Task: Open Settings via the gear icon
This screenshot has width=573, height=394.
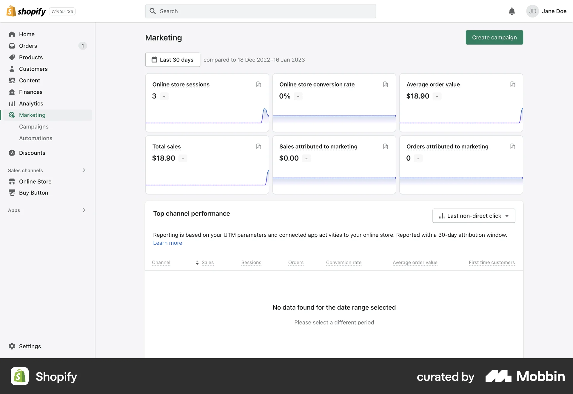Action: 12,346
